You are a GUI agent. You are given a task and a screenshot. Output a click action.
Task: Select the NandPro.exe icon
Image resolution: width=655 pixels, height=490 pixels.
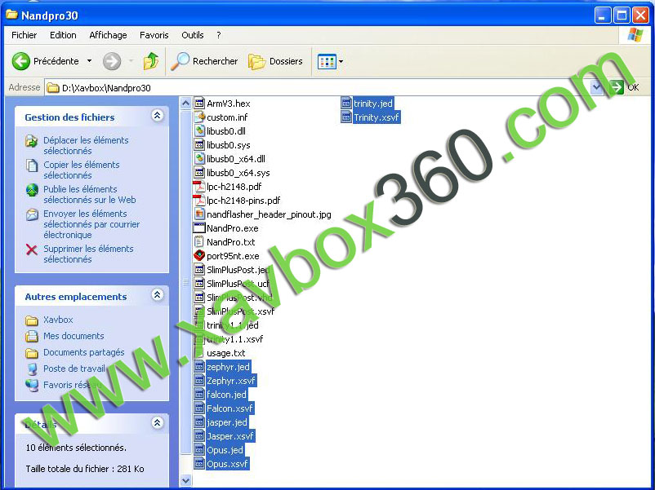tap(199, 228)
